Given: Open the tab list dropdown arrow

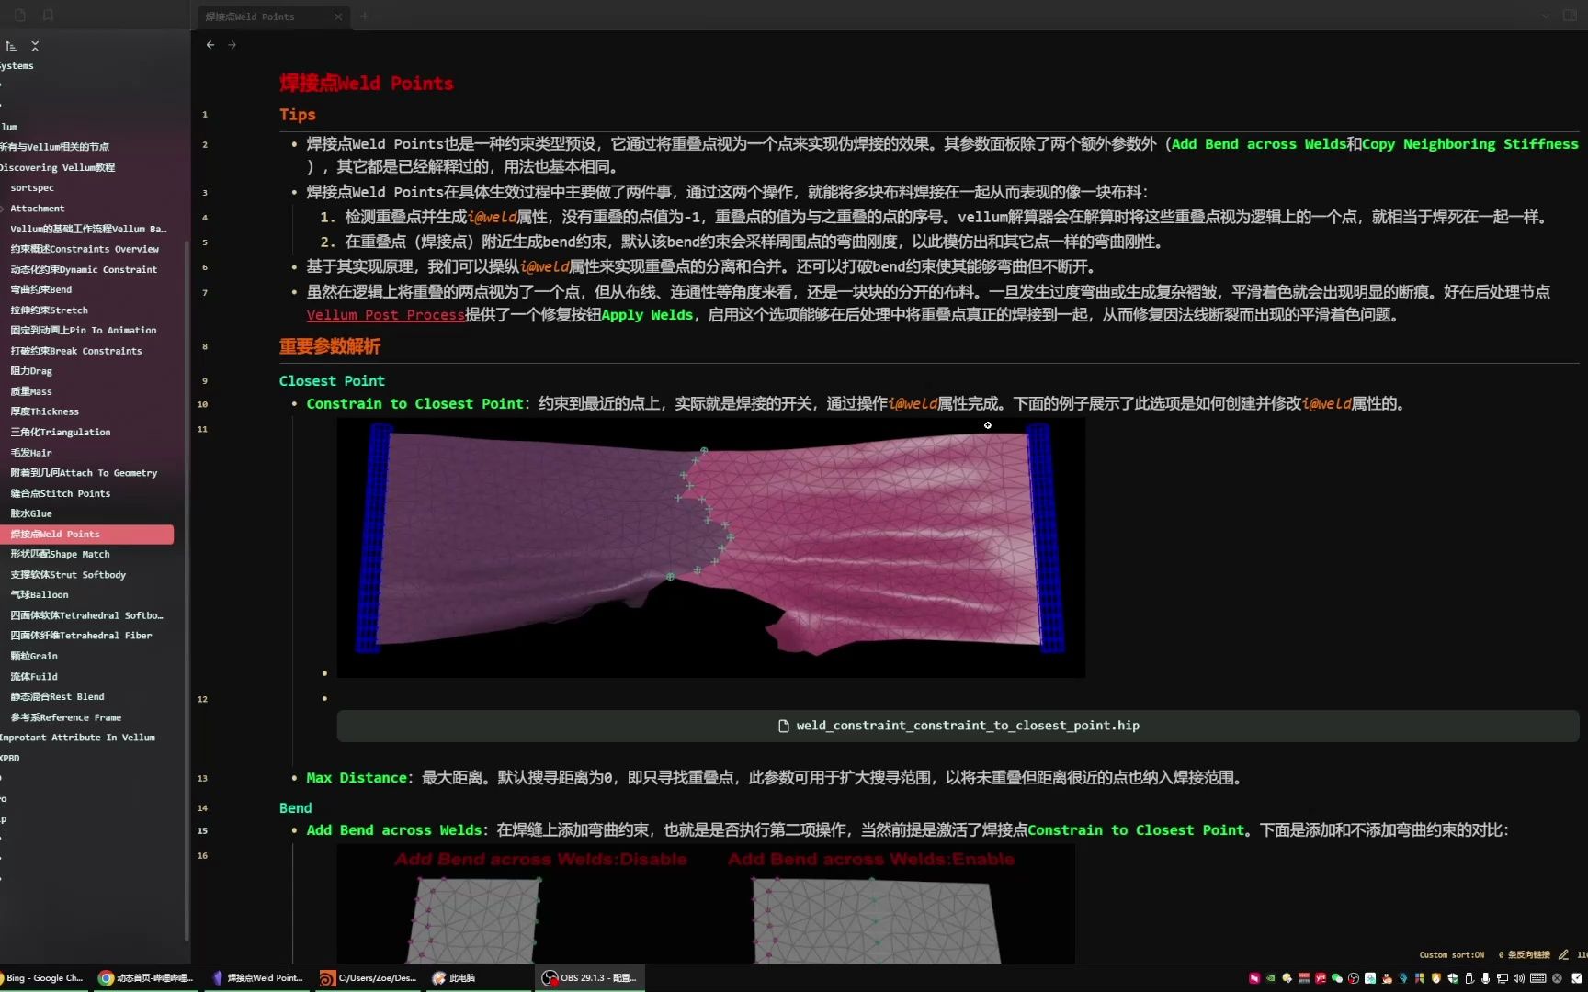Looking at the screenshot, I should [1546, 16].
